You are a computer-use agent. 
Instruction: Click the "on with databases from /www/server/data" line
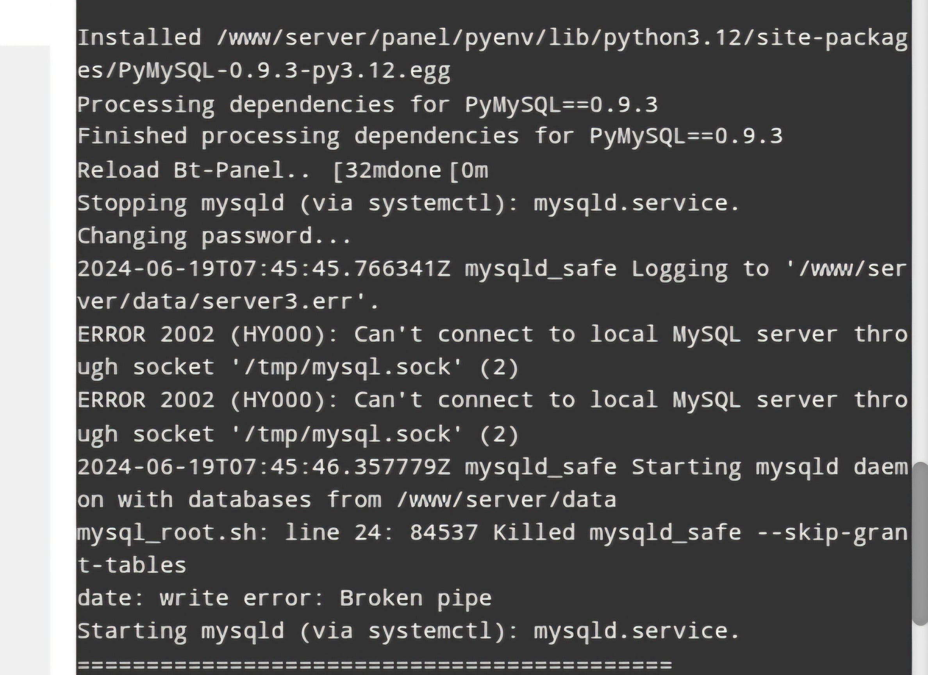coord(346,500)
